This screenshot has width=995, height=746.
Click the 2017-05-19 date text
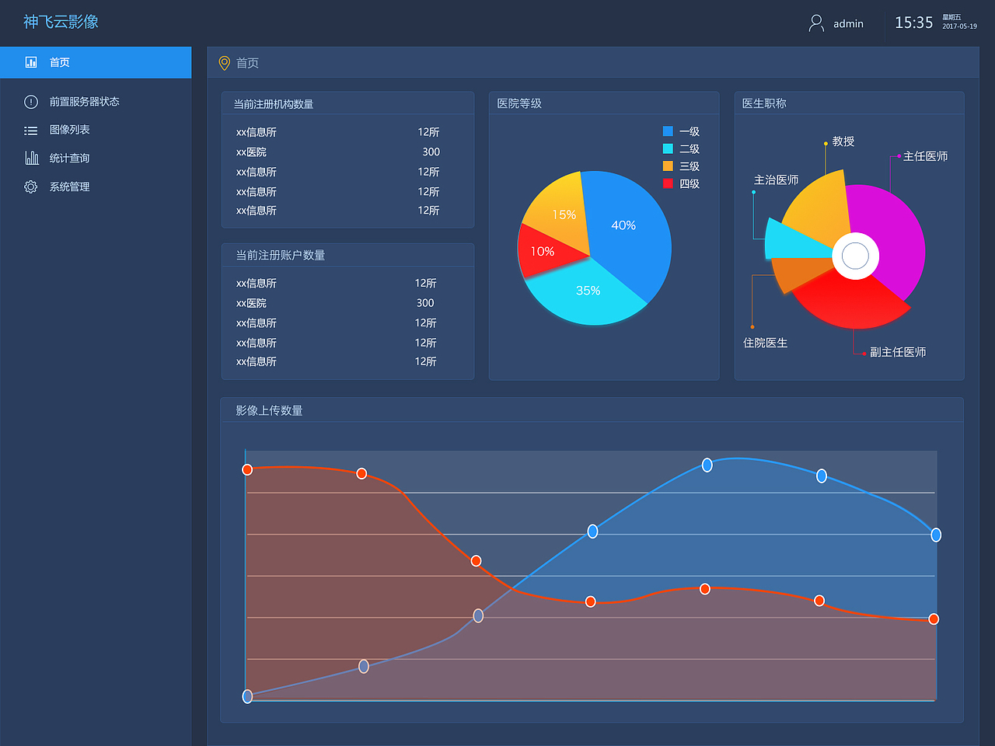coord(959,26)
